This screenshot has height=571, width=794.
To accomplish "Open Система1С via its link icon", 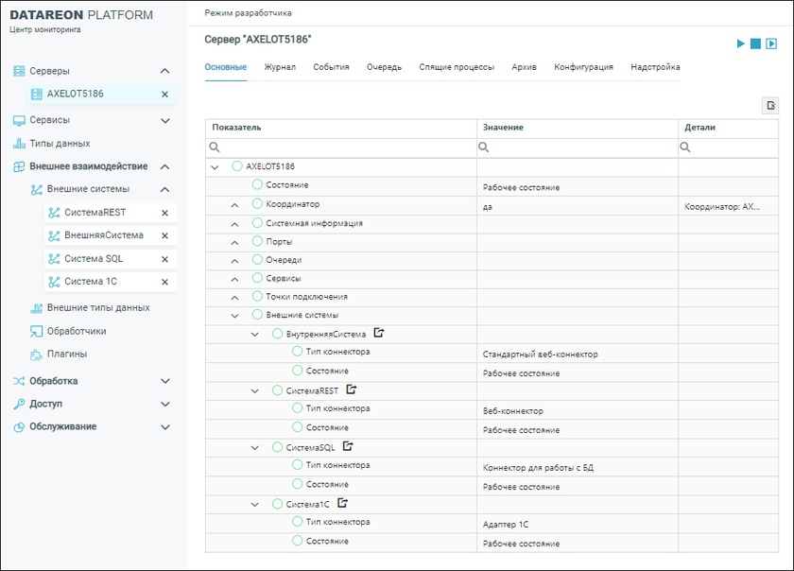I will click(343, 503).
